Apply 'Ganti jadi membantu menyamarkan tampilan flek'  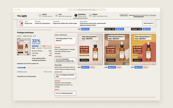point(65,60)
